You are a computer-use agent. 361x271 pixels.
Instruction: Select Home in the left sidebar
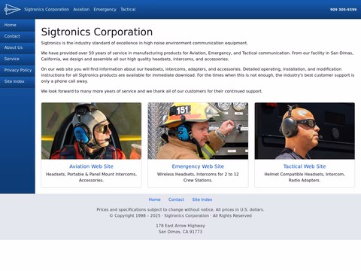click(17, 25)
